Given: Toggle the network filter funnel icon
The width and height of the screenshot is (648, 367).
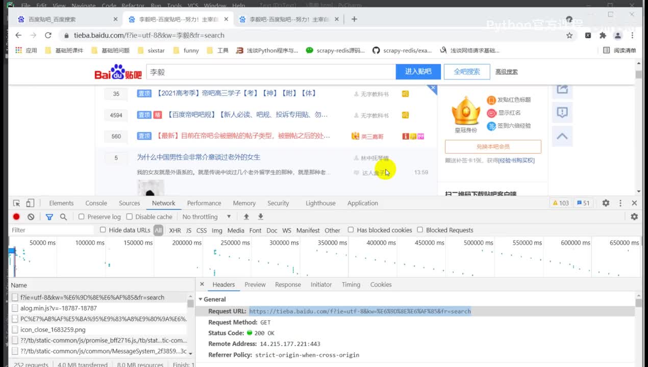Looking at the screenshot, I should 49,217.
